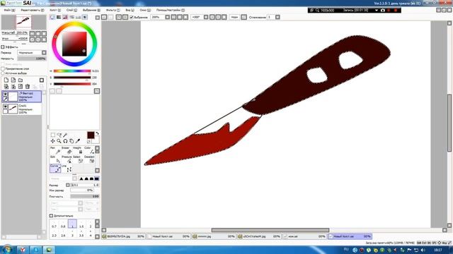Open the Вид menu
The height and width of the screenshot is (254, 453).
[x=130, y=10]
